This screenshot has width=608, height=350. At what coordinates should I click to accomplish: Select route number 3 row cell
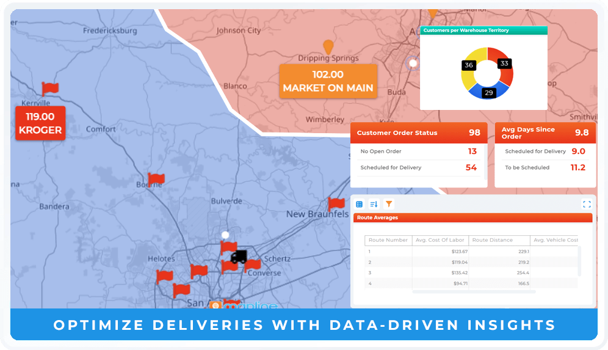[x=388, y=273]
